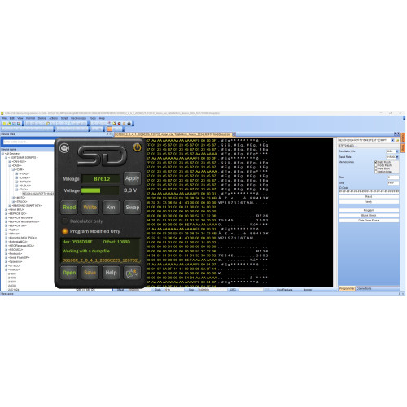Open the Tools menu
Viewport: 407px width, 407px height.
coord(93,118)
